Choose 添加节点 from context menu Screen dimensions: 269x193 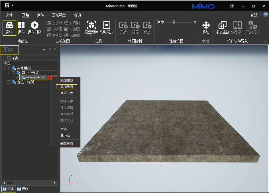[66, 87]
